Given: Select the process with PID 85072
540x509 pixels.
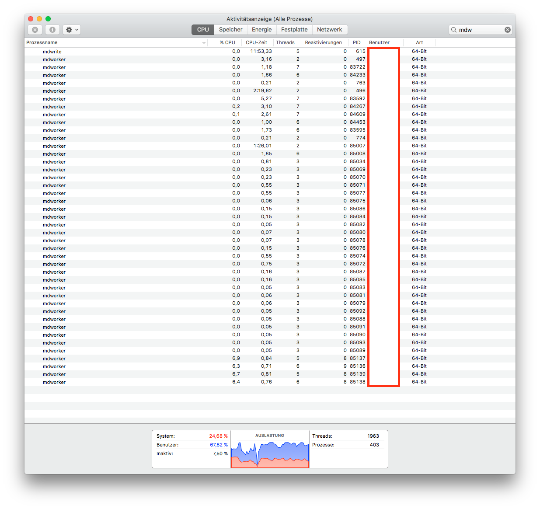Looking at the screenshot, I should point(270,264).
